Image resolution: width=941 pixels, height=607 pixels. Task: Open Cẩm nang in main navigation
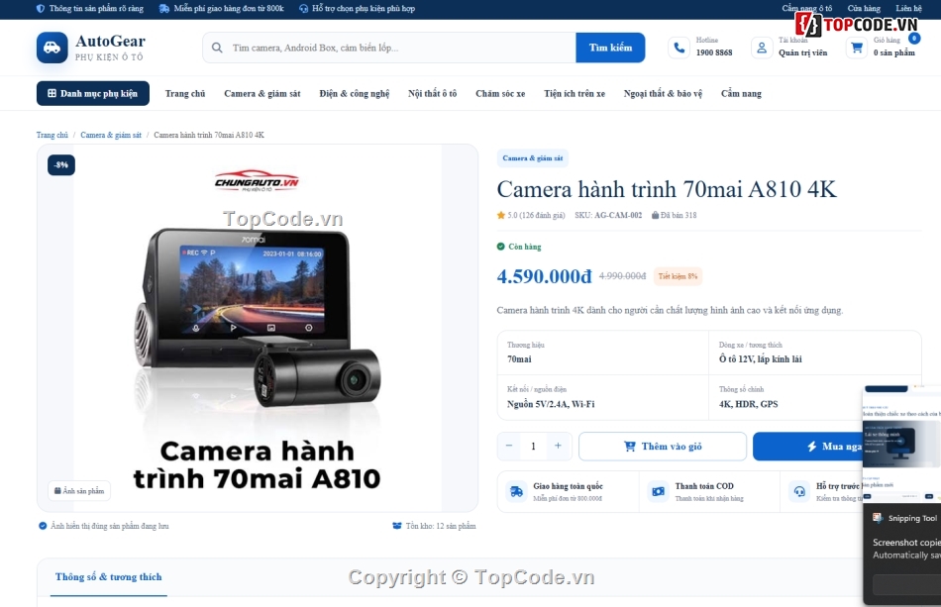741,93
